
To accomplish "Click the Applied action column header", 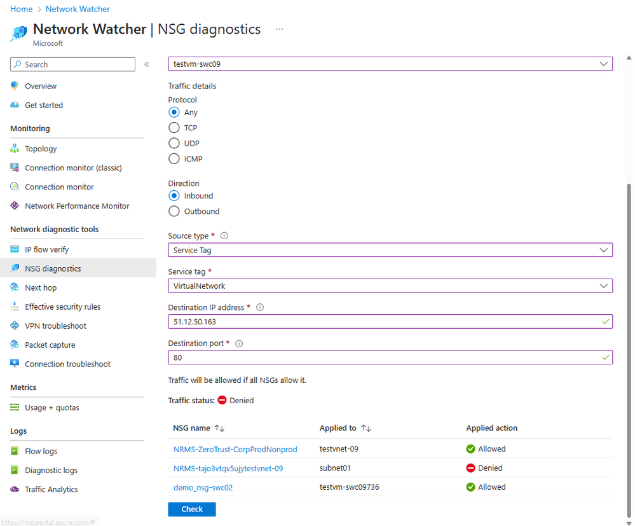I will (491, 428).
